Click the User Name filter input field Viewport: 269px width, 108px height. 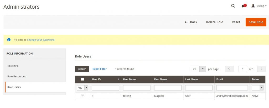pyautogui.click(x=137, y=88)
